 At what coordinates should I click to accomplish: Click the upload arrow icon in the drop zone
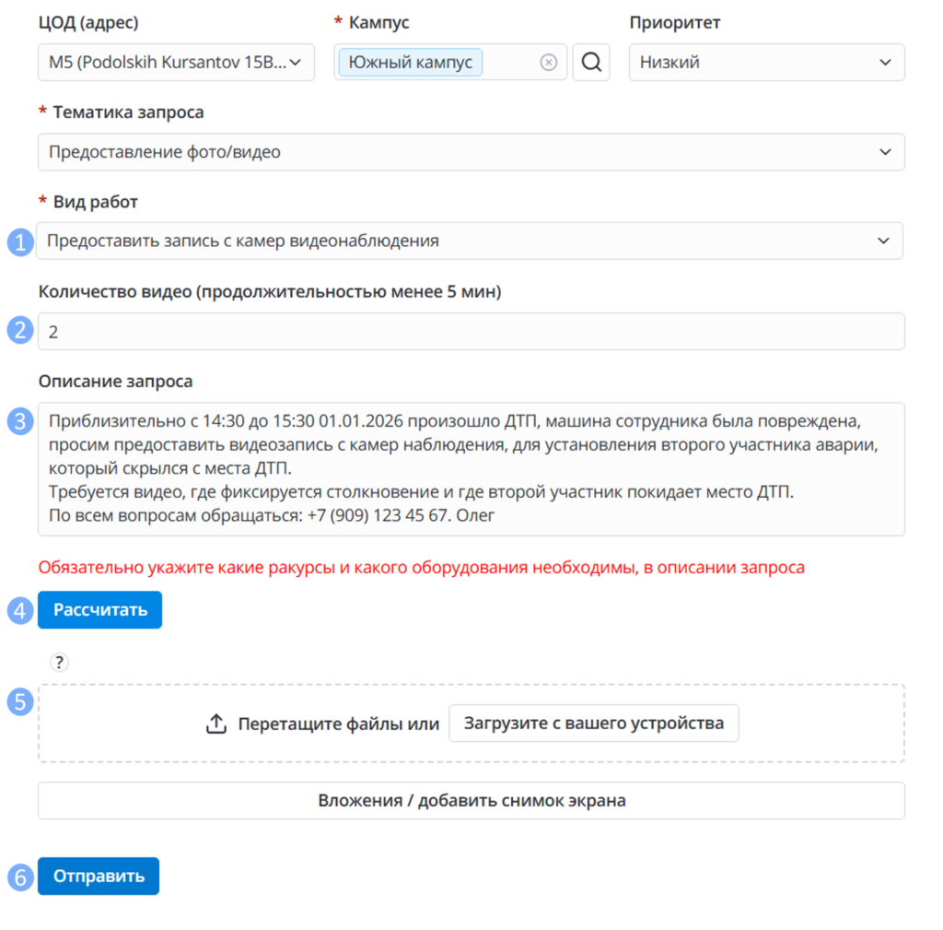[216, 723]
